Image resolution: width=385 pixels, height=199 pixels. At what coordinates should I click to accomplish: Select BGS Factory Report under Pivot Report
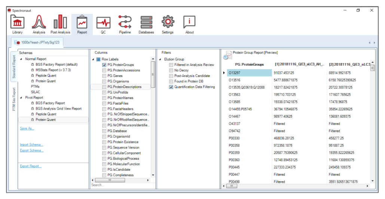point(50,103)
